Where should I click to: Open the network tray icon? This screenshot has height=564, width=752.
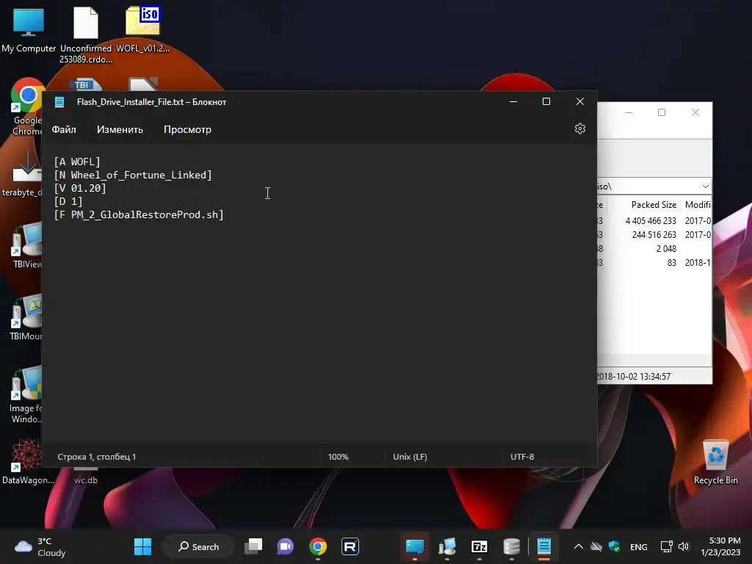click(x=666, y=546)
